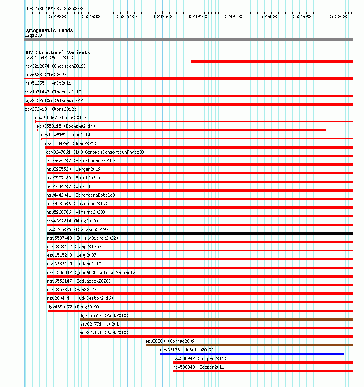This screenshot has height=387, width=364.
Task: Open nsv4442041 (GenomeinaBottle) variant
Action: click(81, 195)
